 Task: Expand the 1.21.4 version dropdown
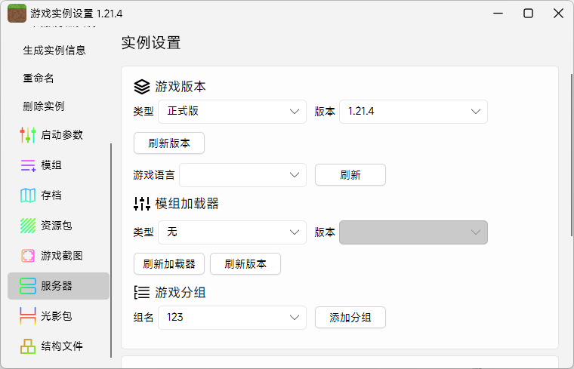pos(413,112)
